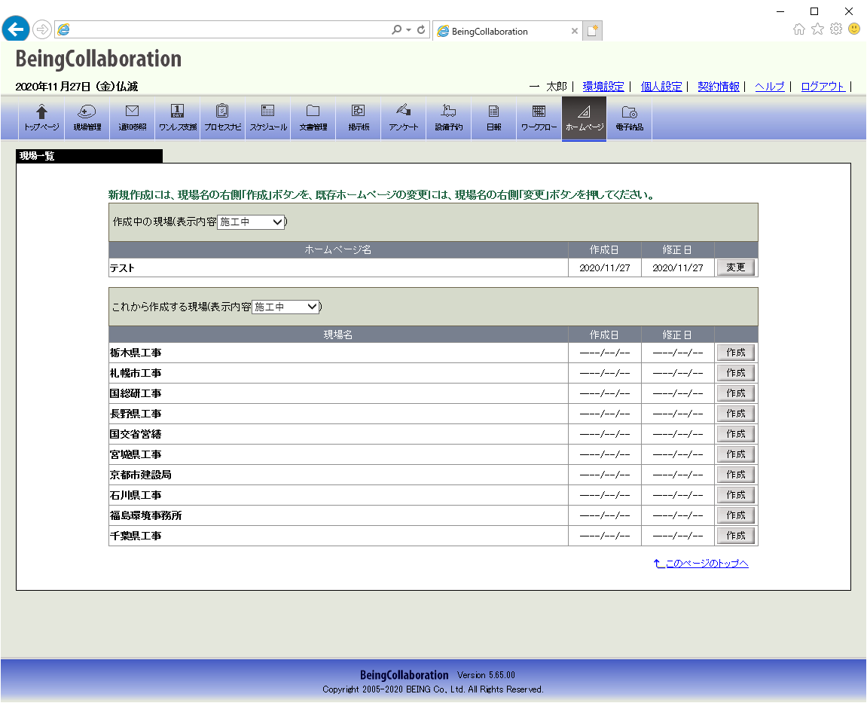Viewport: 867px width, 703px height.
Task: Select the ホームページ toolbar icon
Action: click(584, 118)
